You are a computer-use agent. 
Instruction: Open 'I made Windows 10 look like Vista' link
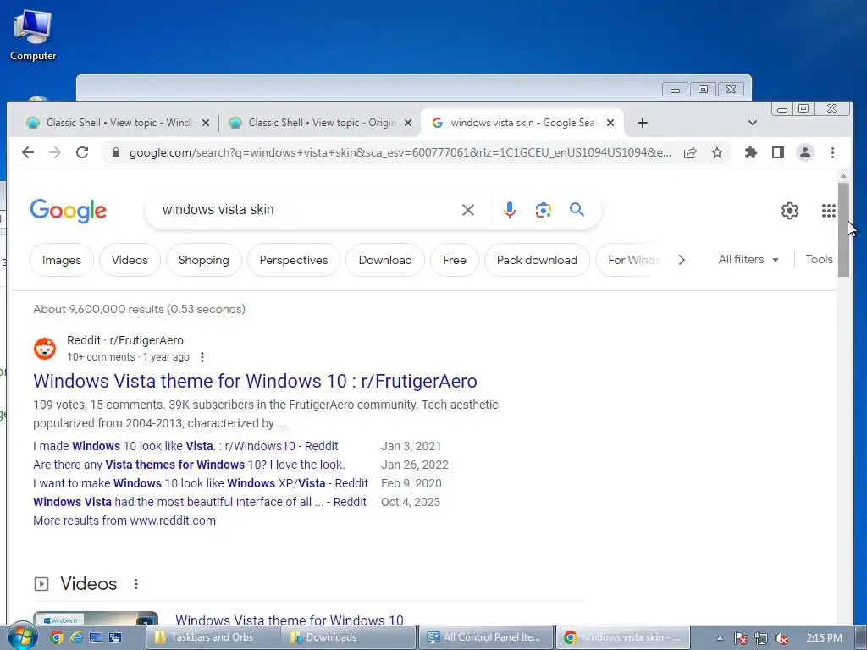tap(185, 446)
